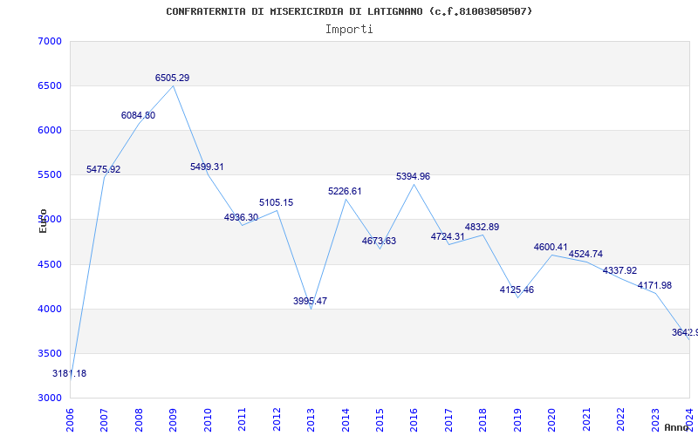Click the y-axis value 6000
This screenshot has width=698, height=436.
[x=50, y=130]
